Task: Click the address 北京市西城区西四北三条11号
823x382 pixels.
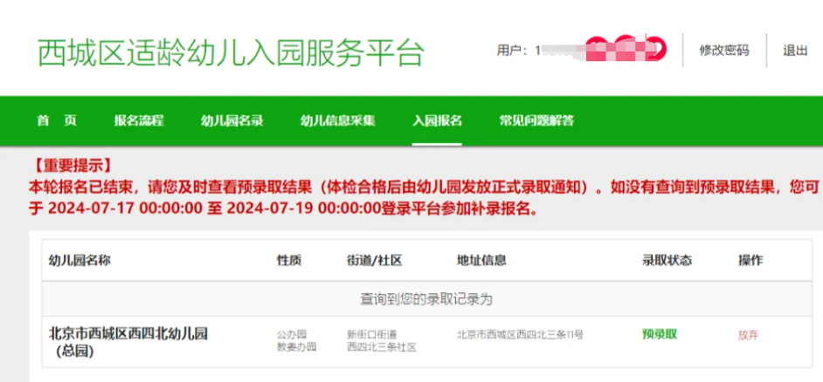Action: [x=520, y=334]
